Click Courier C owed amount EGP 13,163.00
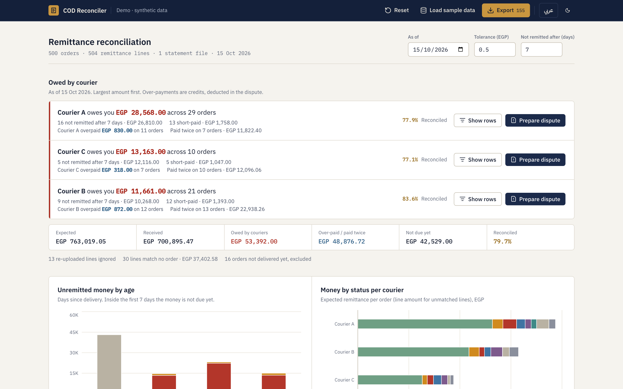This screenshot has height=389, width=623. [141, 152]
